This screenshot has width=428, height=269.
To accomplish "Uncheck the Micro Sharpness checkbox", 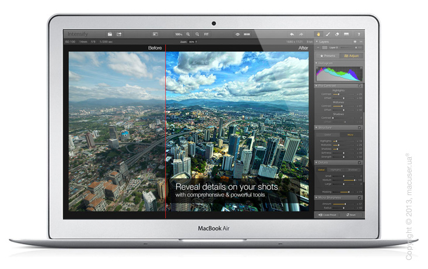I will [x=360, y=197].
